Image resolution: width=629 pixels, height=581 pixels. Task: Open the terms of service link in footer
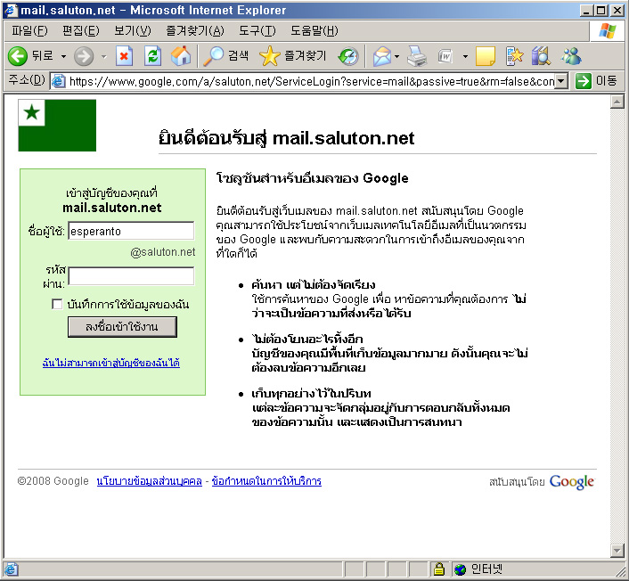point(266,480)
